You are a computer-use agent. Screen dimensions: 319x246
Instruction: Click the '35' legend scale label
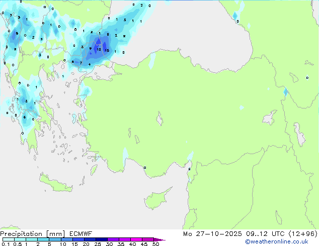click(121, 244)
